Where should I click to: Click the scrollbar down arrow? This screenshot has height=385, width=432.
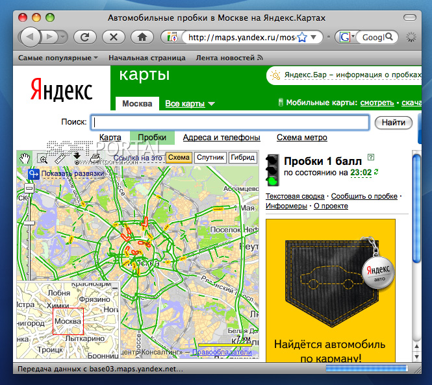click(x=416, y=357)
